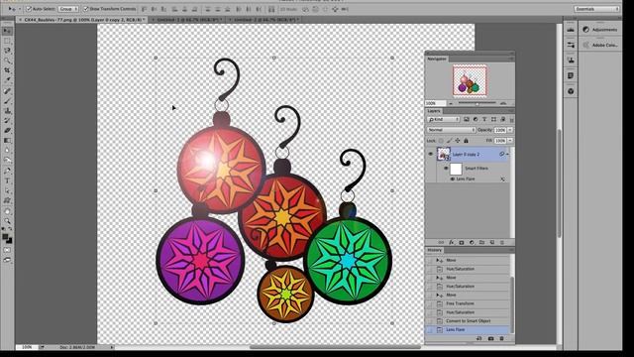Viewport: 634px width, 357px height.
Task: Toggle Quick Mask mode
Action: (7, 250)
